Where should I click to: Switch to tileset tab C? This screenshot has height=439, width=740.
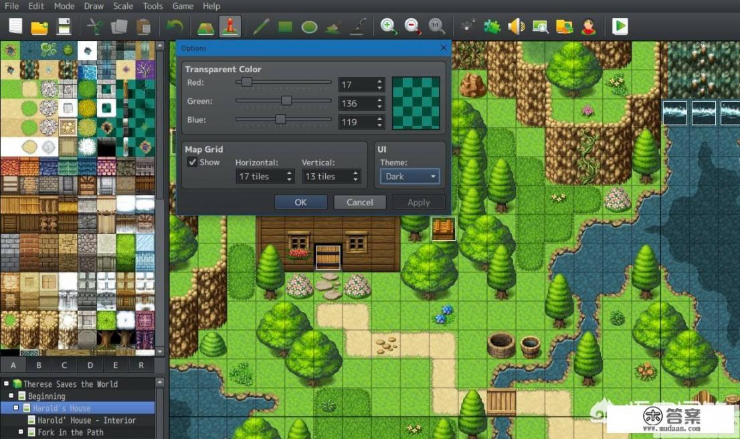pyautogui.click(x=64, y=365)
